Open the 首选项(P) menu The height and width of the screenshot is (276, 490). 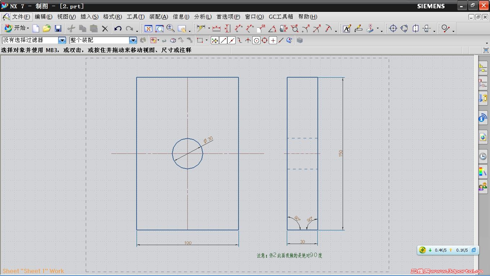click(x=228, y=17)
